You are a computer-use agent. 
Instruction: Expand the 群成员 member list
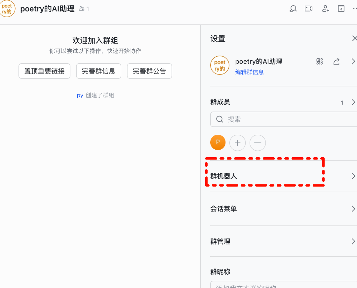[353, 102]
